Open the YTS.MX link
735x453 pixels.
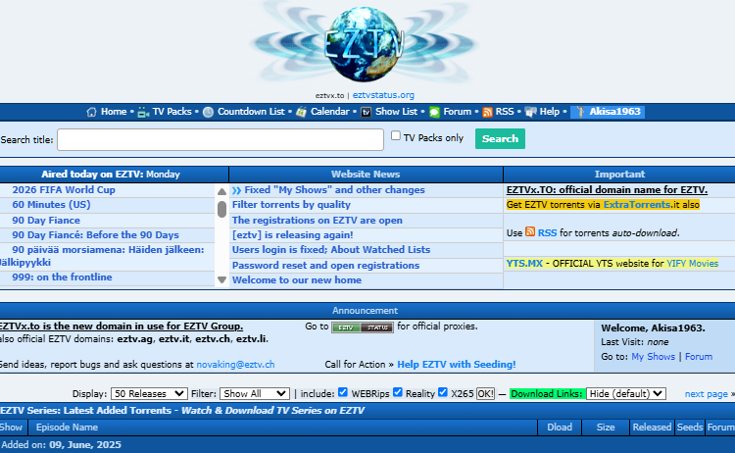tap(524, 264)
